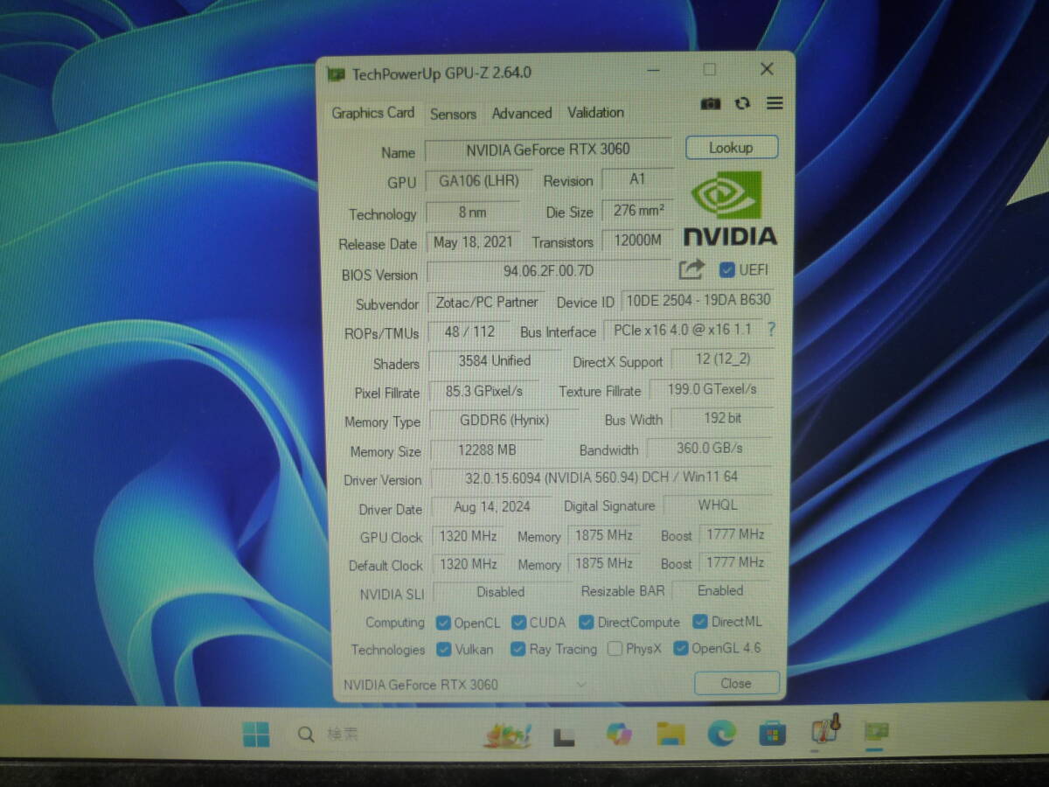The height and width of the screenshot is (787, 1049).
Task: Click the BIOS export share icon
Action: (x=691, y=269)
